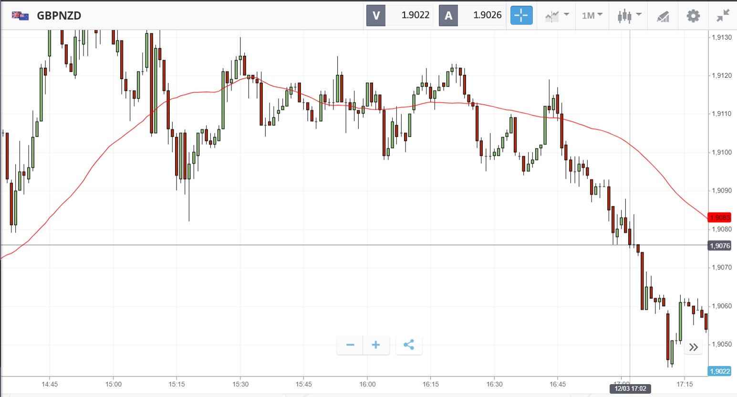Image resolution: width=737 pixels, height=397 pixels.
Task: Zoom in with the plus button
Action: 376,345
